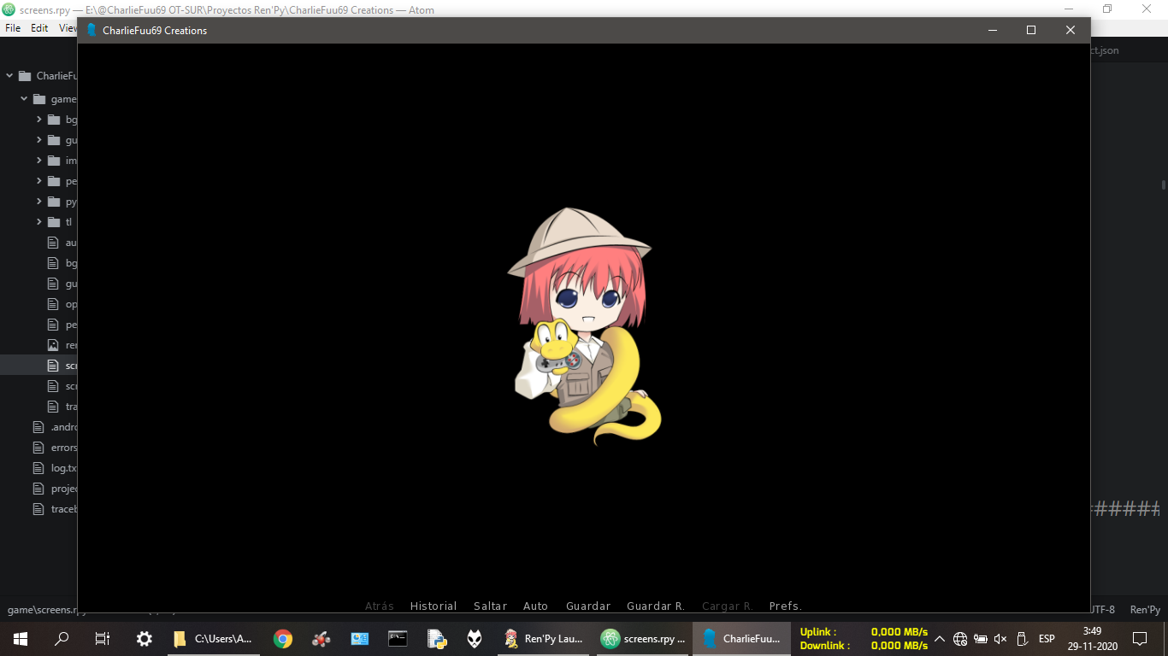This screenshot has width=1168, height=656.
Task: Show hidden system tray icons chevron
Action: click(939, 639)
